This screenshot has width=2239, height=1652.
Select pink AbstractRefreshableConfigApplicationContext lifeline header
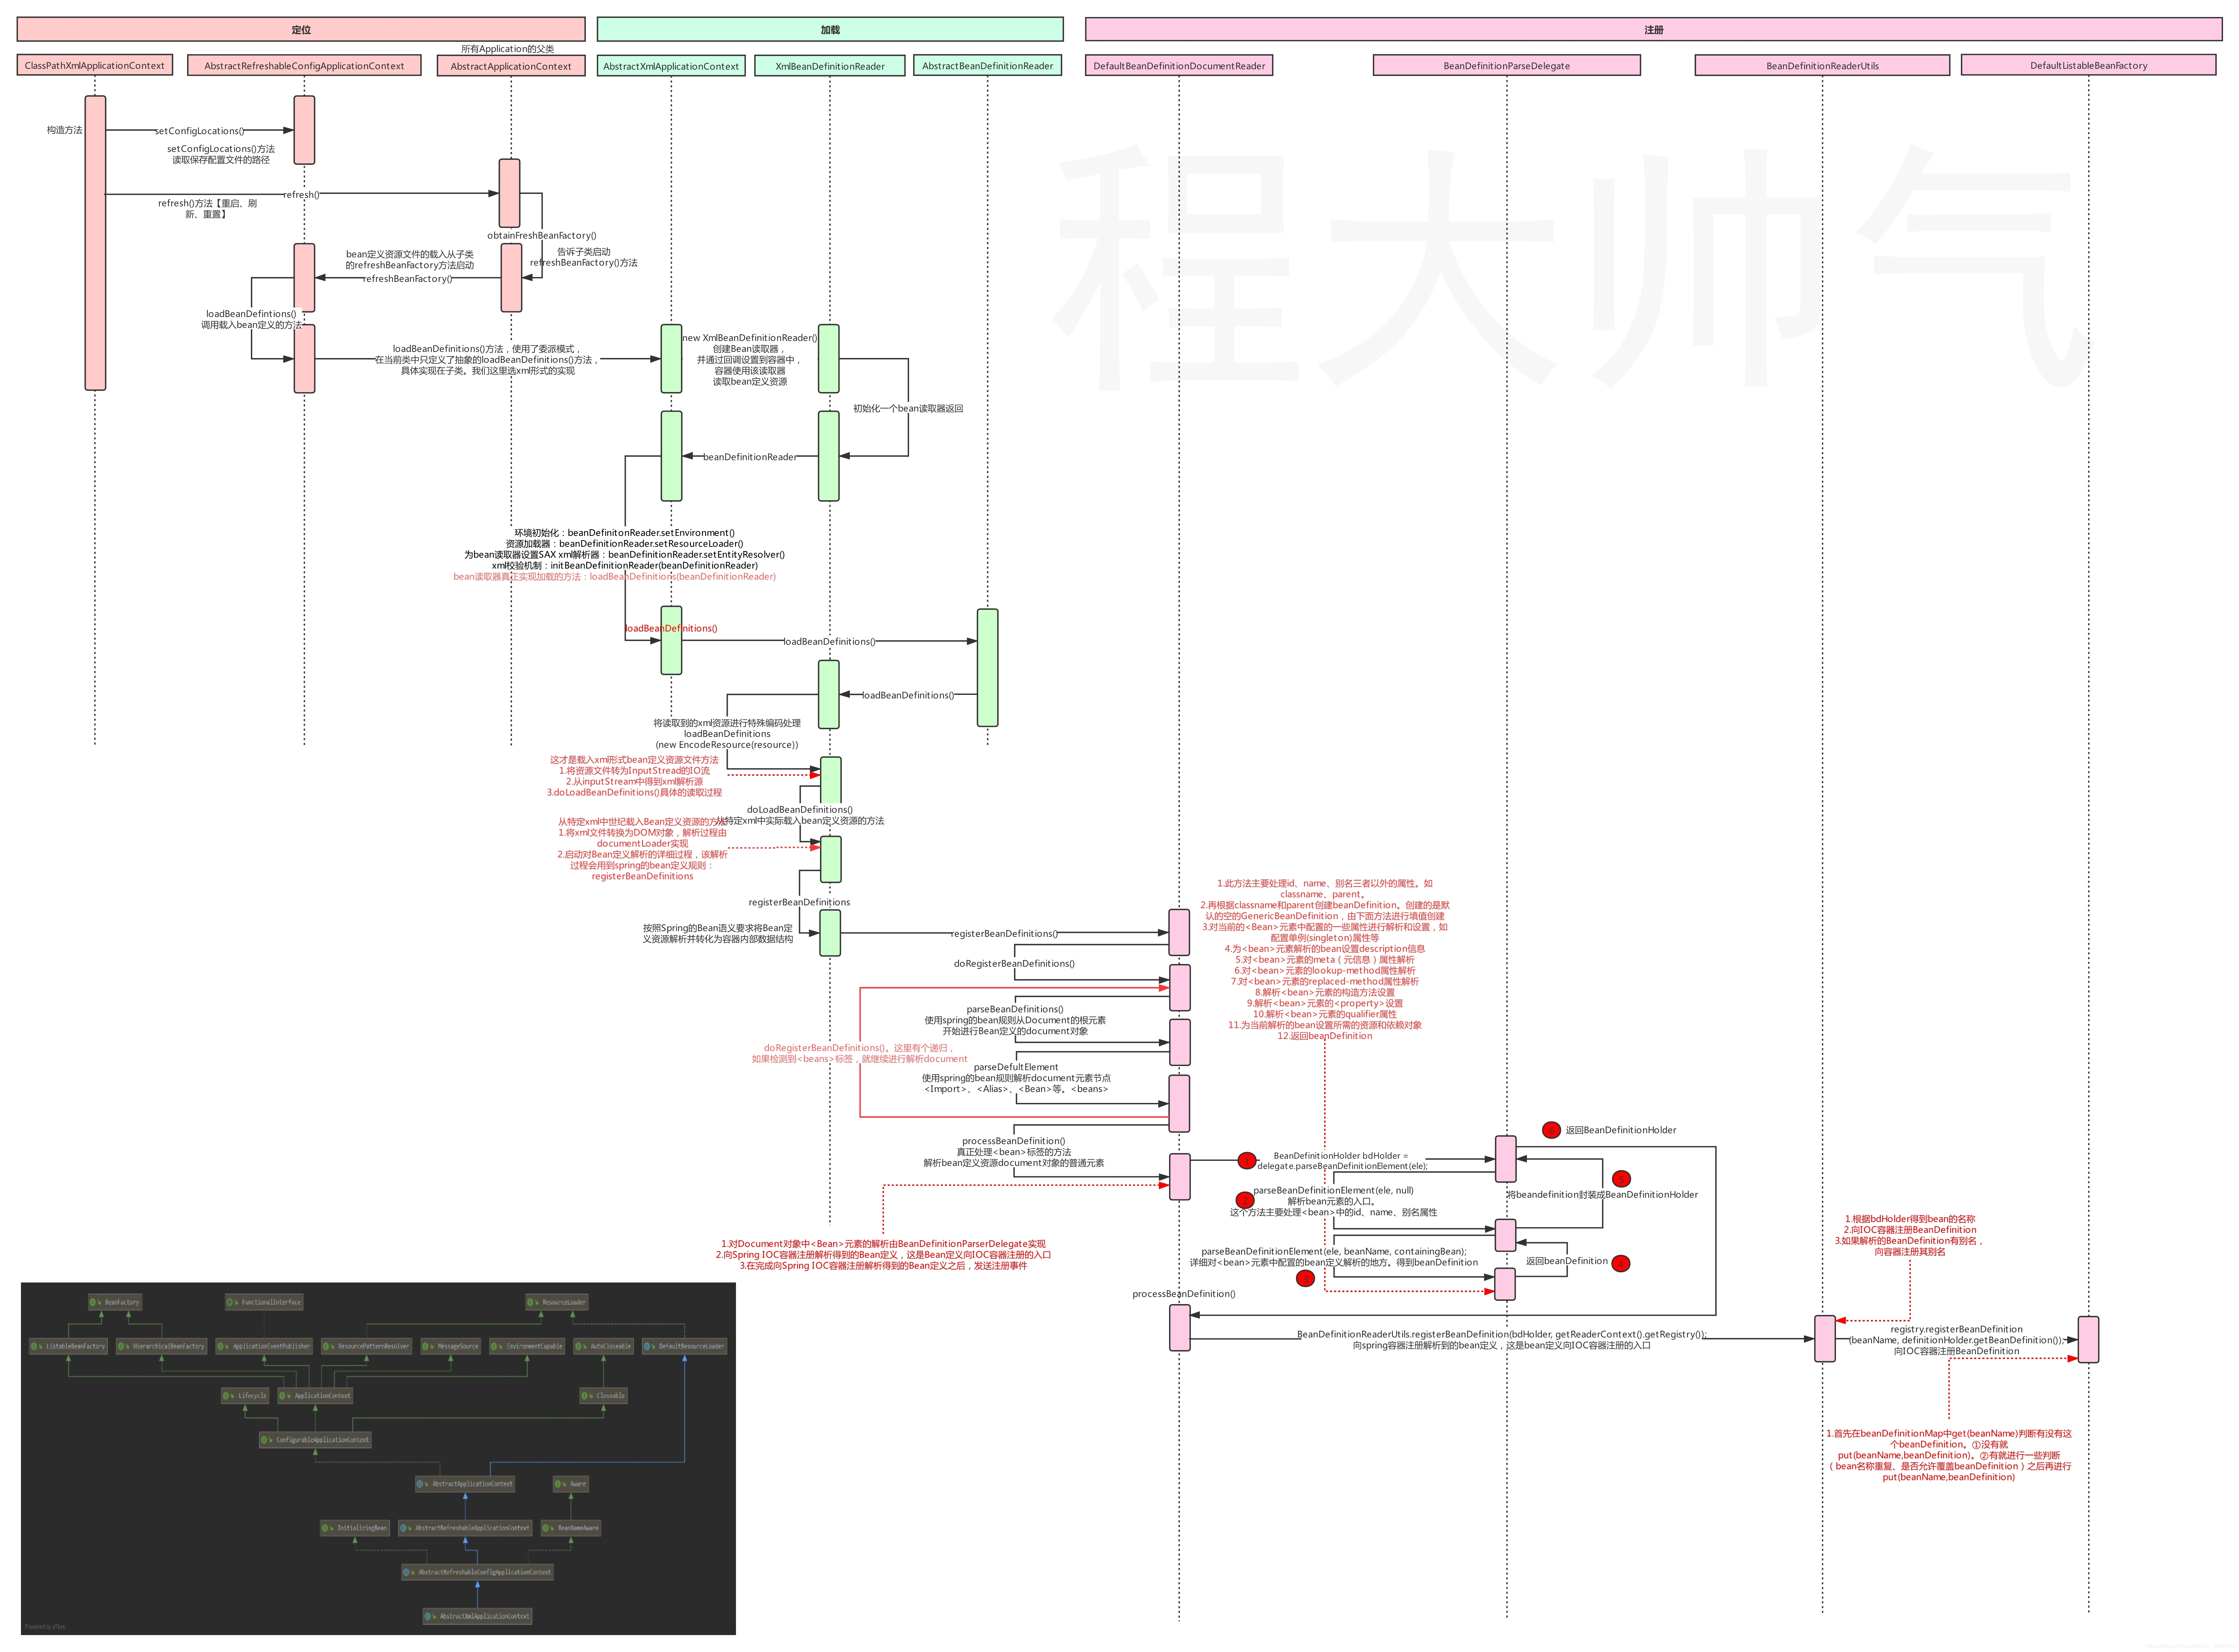304,65
